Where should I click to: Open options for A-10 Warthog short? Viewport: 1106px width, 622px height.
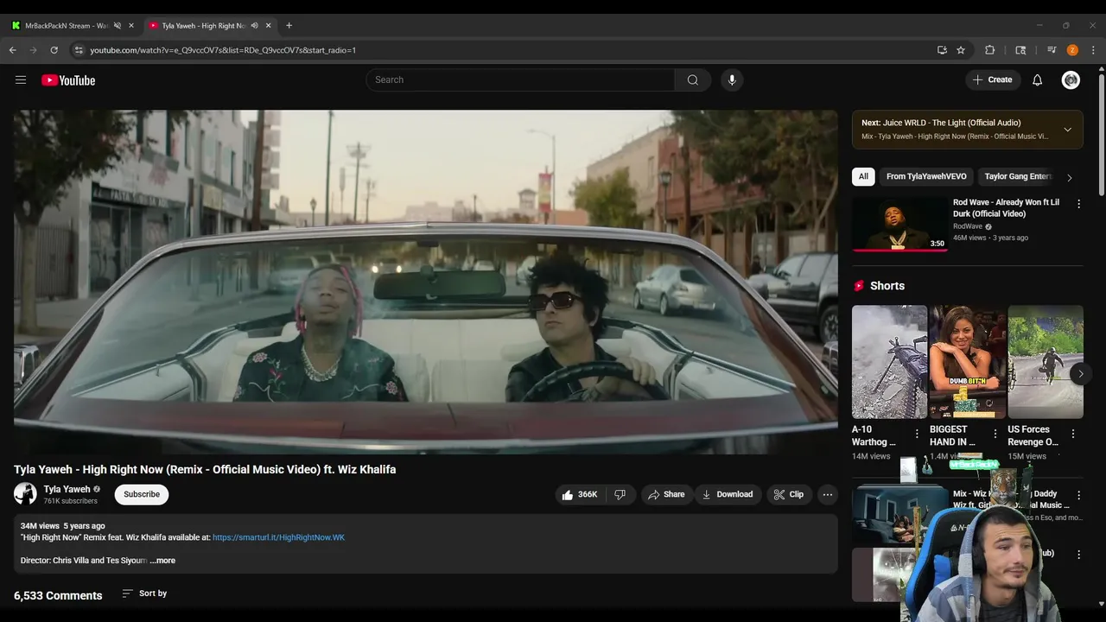[x=917, y=435]
